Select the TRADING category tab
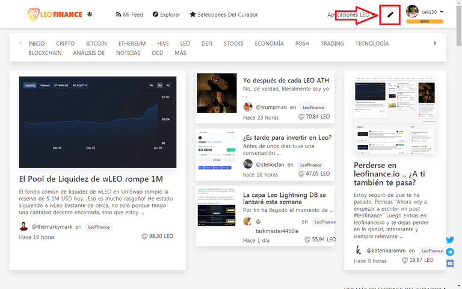Image resolution: width=462 pixels, height=289 pixels. 332,43
